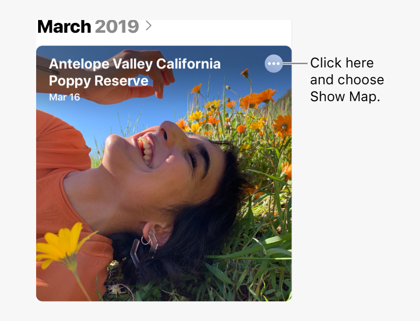The width and height of the screenshot is (420, 321).
Task: Click the 'and choose' callout line
Action: [x=347, y=80]
